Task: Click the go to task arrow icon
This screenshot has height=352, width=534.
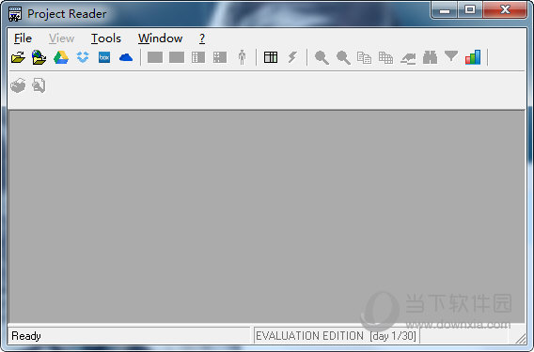Action: point(408,58)
